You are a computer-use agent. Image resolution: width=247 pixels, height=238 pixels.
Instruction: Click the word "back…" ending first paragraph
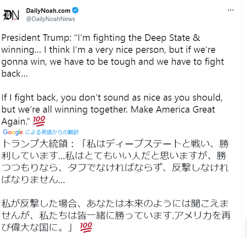[15, 74]
